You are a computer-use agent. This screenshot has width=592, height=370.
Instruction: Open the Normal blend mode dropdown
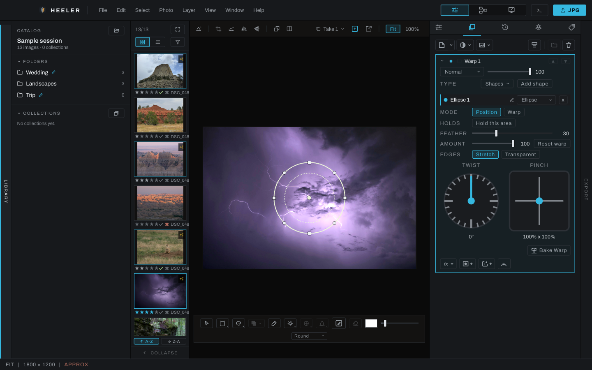(x=462, y=72)
